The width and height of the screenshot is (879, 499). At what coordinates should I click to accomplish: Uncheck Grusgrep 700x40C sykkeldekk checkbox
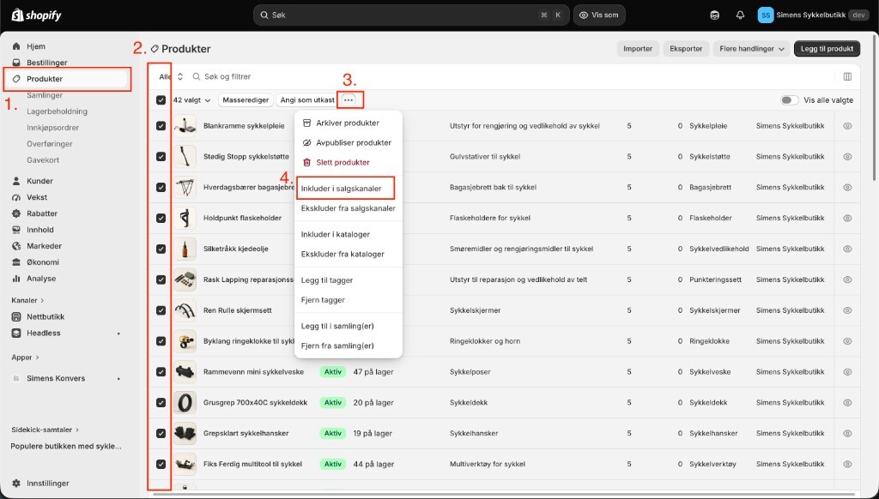click(x=161, y=403)
